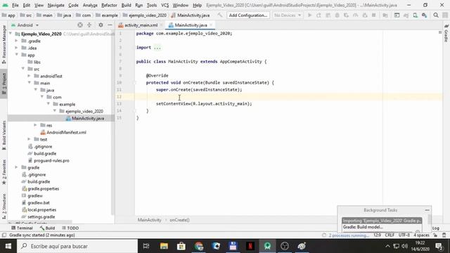The image size is (450, 253).
Task: Click the Windows search box
Action: 77,246
